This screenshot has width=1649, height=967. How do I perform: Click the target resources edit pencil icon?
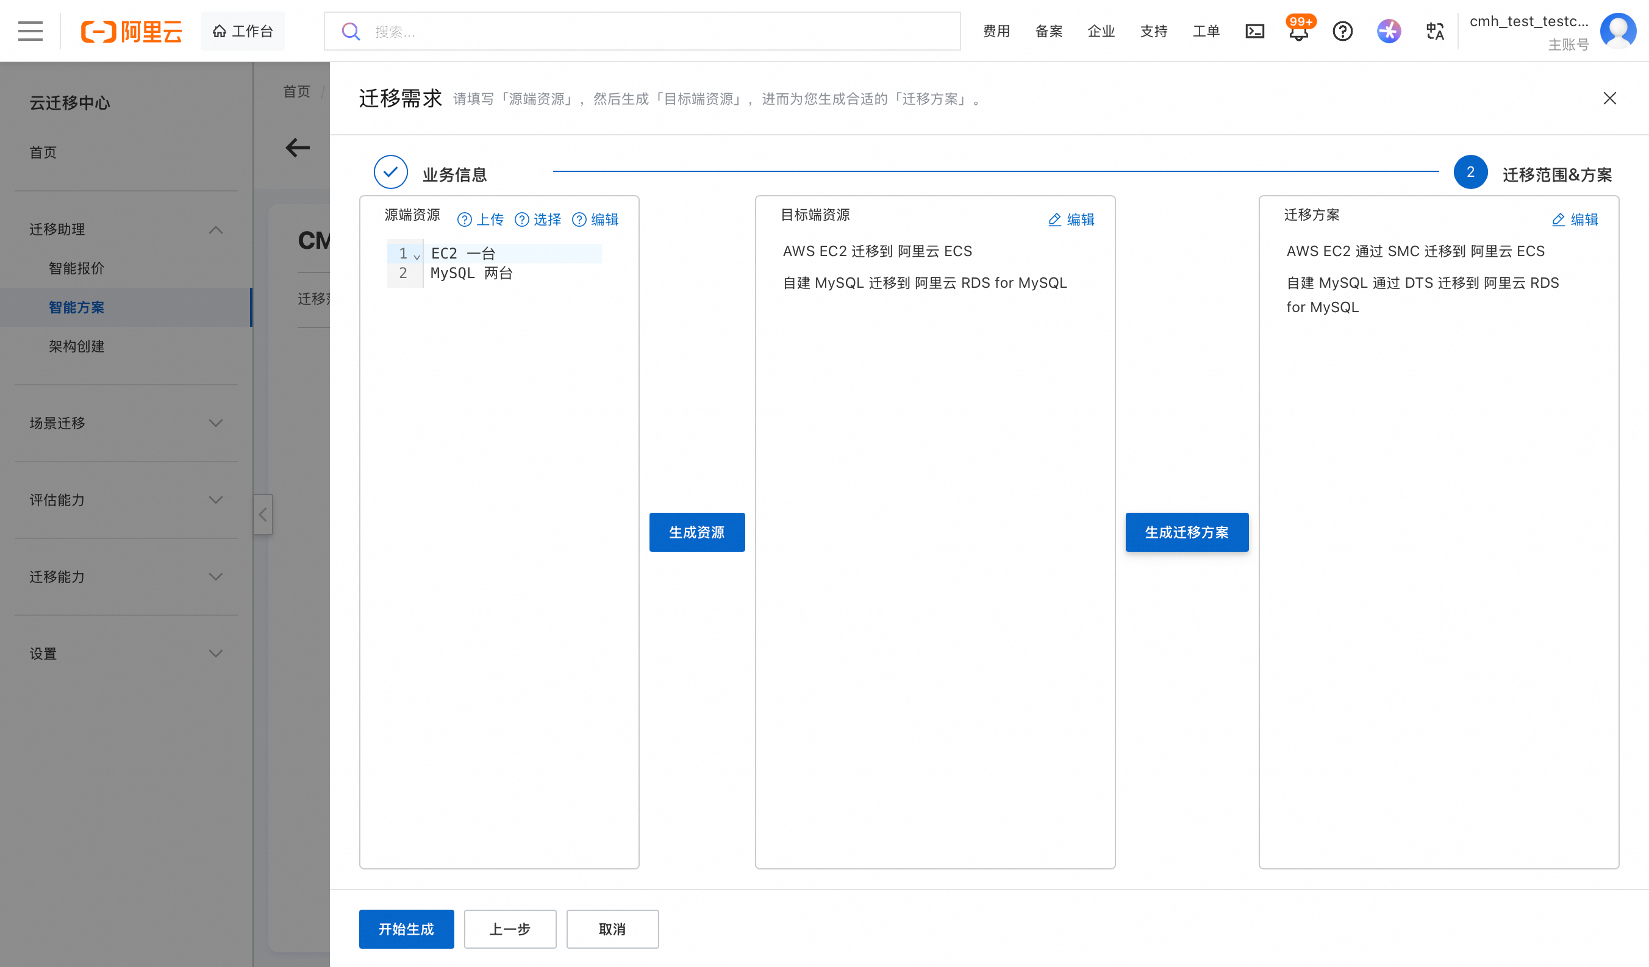[x=1054, y=219]
